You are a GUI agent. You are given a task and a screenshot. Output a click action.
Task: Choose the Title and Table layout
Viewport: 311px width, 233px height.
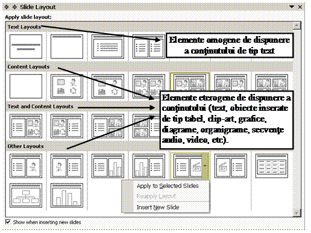pyautogui.click(x=272, y=166)
